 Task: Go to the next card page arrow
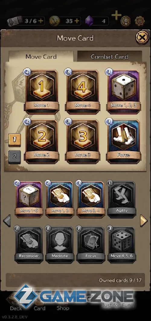point(144,221)
